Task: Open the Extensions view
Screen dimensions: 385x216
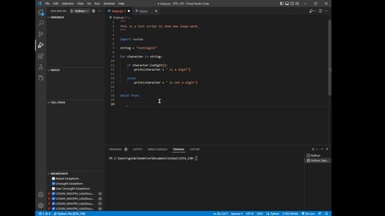Action: (41, 56)
